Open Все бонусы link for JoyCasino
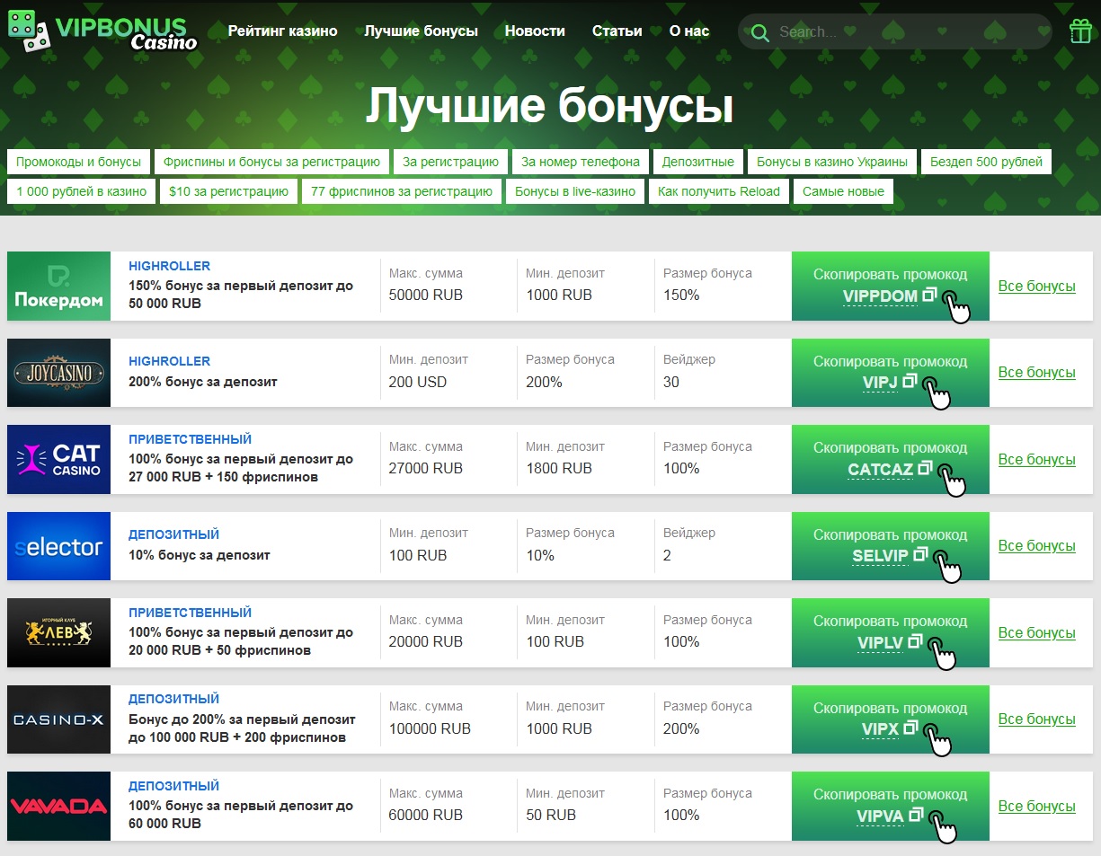The height and width of the screenshot is (856, 1101). coord(1037,373)
